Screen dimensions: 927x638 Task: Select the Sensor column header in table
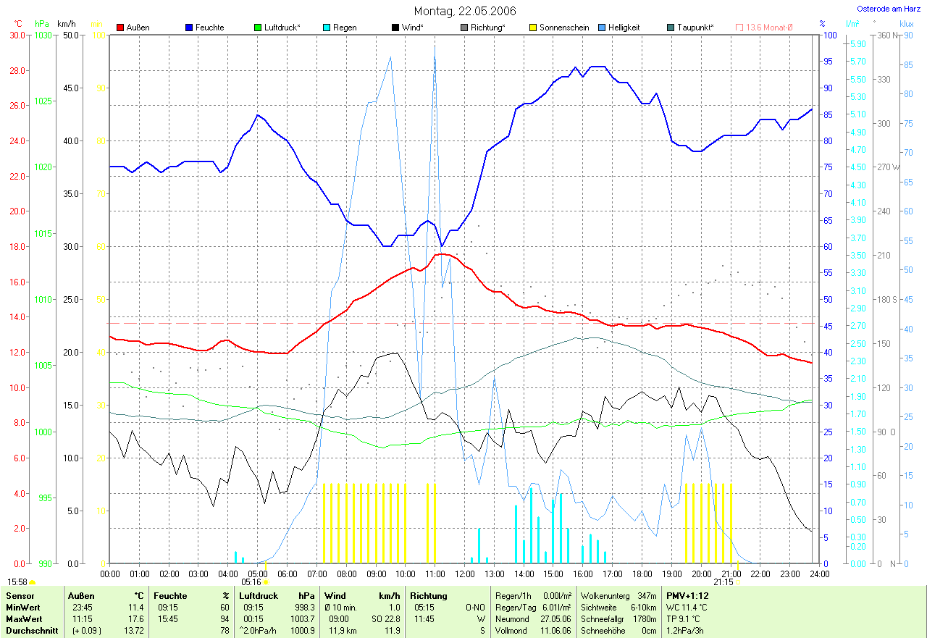coord(19,595)
